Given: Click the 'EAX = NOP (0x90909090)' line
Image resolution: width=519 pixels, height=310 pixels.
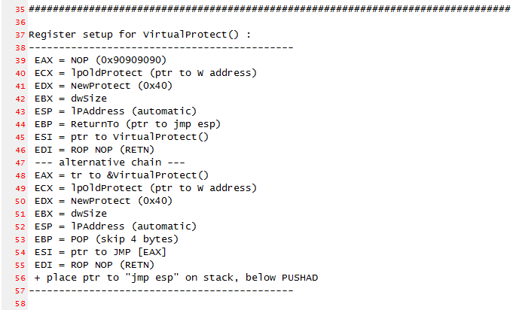Looking at the screenshot, I should [x=100, y=60].
